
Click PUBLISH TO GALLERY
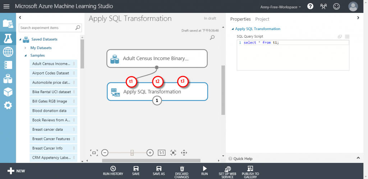(250, 172)
